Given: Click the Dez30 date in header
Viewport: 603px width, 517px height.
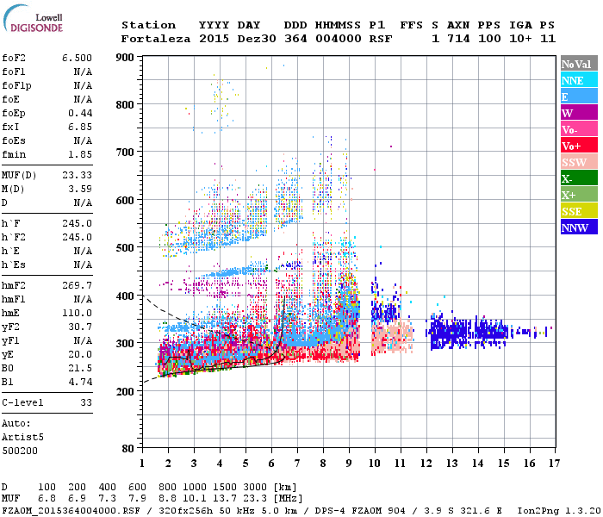Looking at the screenshot, I should point(257,39).
